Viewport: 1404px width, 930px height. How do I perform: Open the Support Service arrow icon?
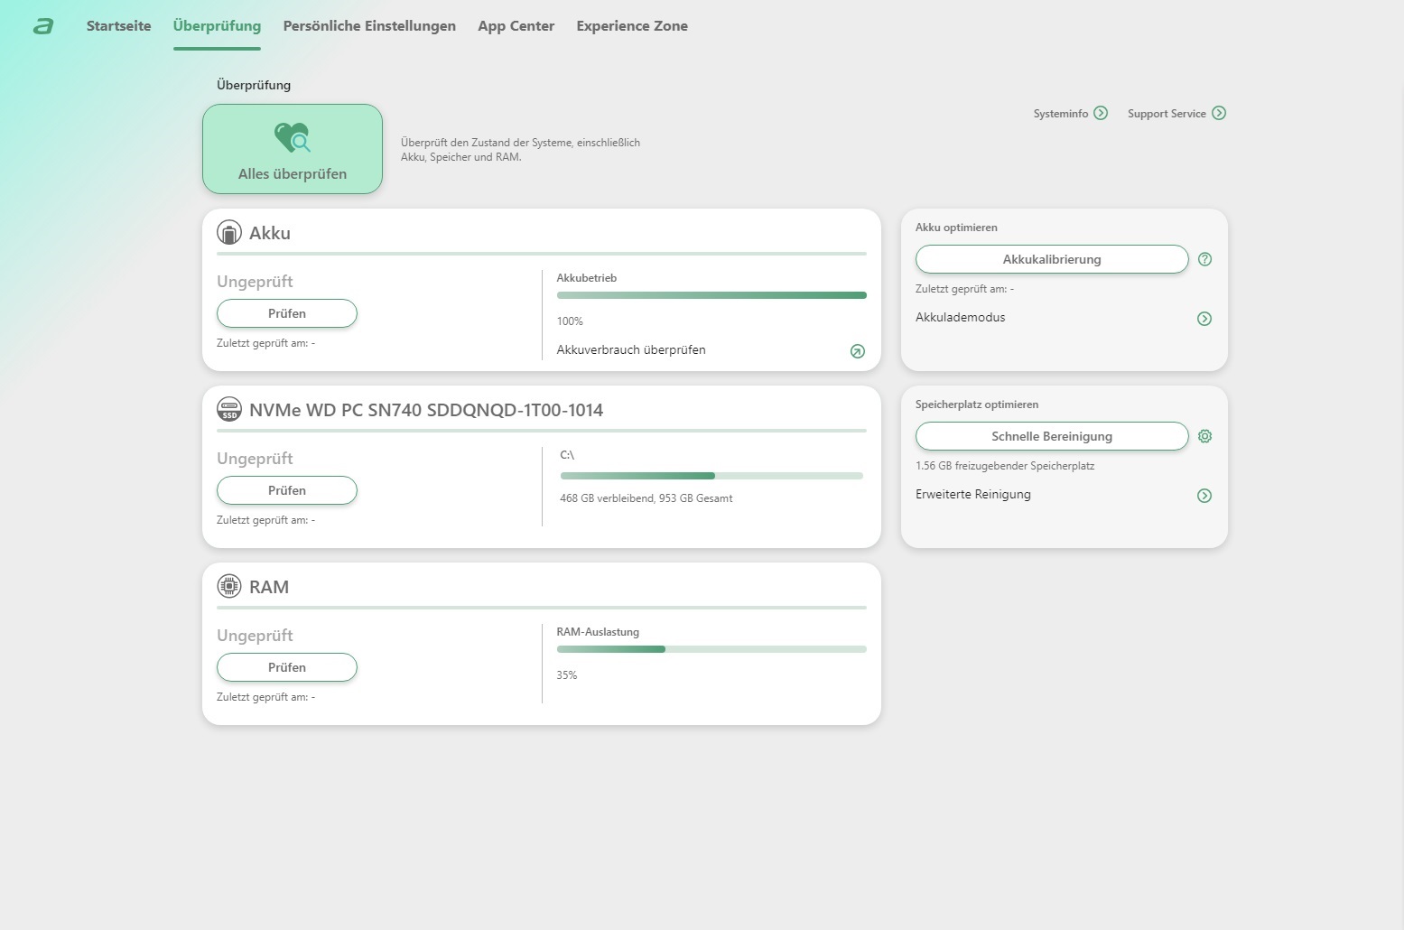1219,113
